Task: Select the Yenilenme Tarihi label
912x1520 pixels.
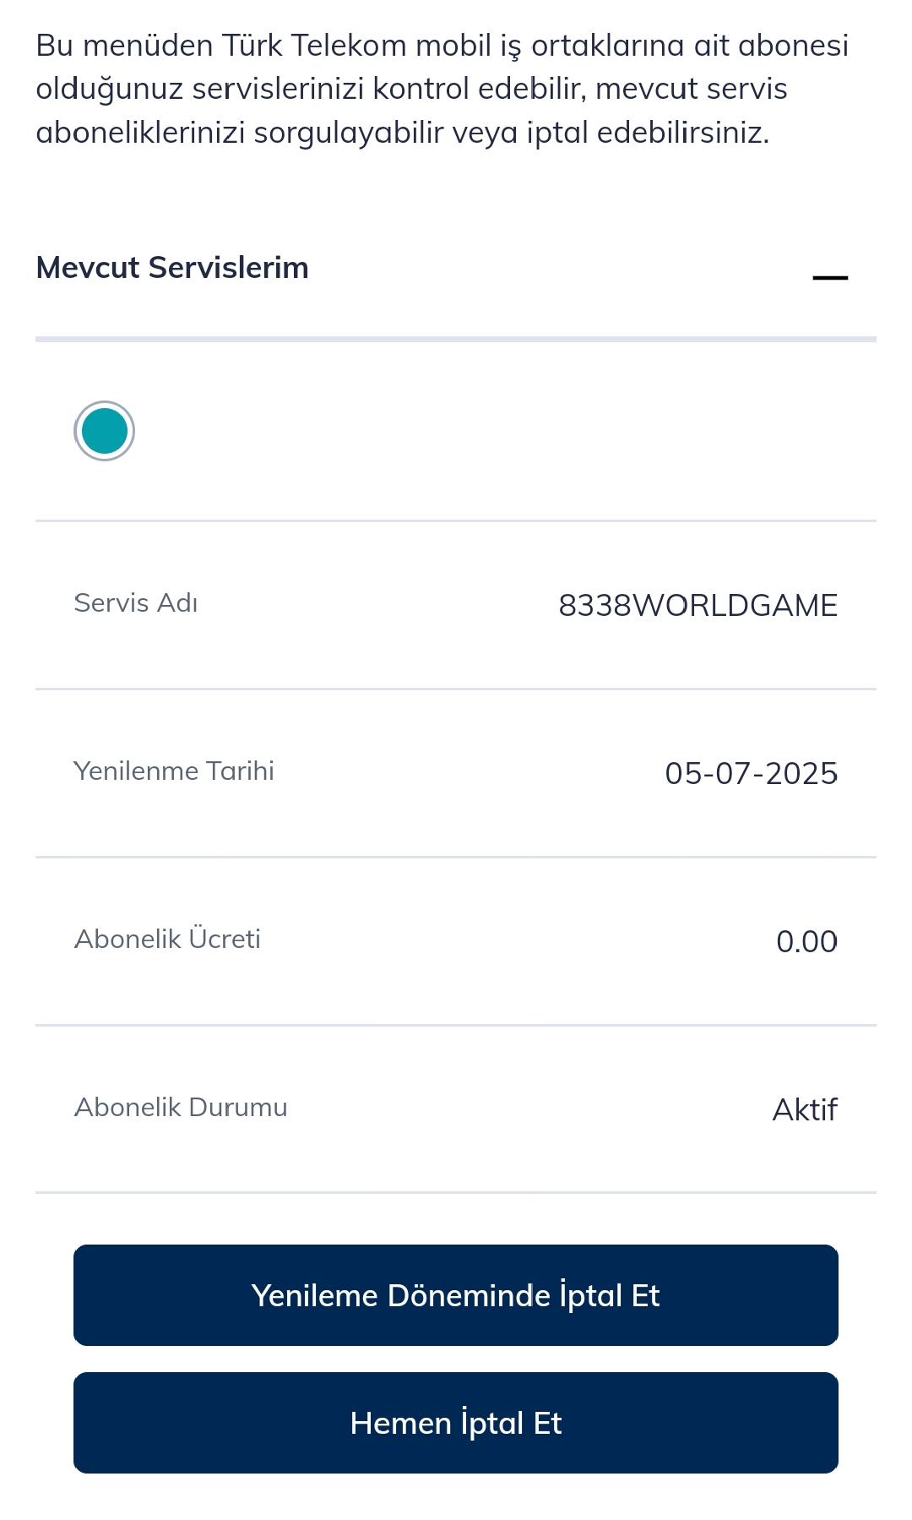Action: coord(174,771)
